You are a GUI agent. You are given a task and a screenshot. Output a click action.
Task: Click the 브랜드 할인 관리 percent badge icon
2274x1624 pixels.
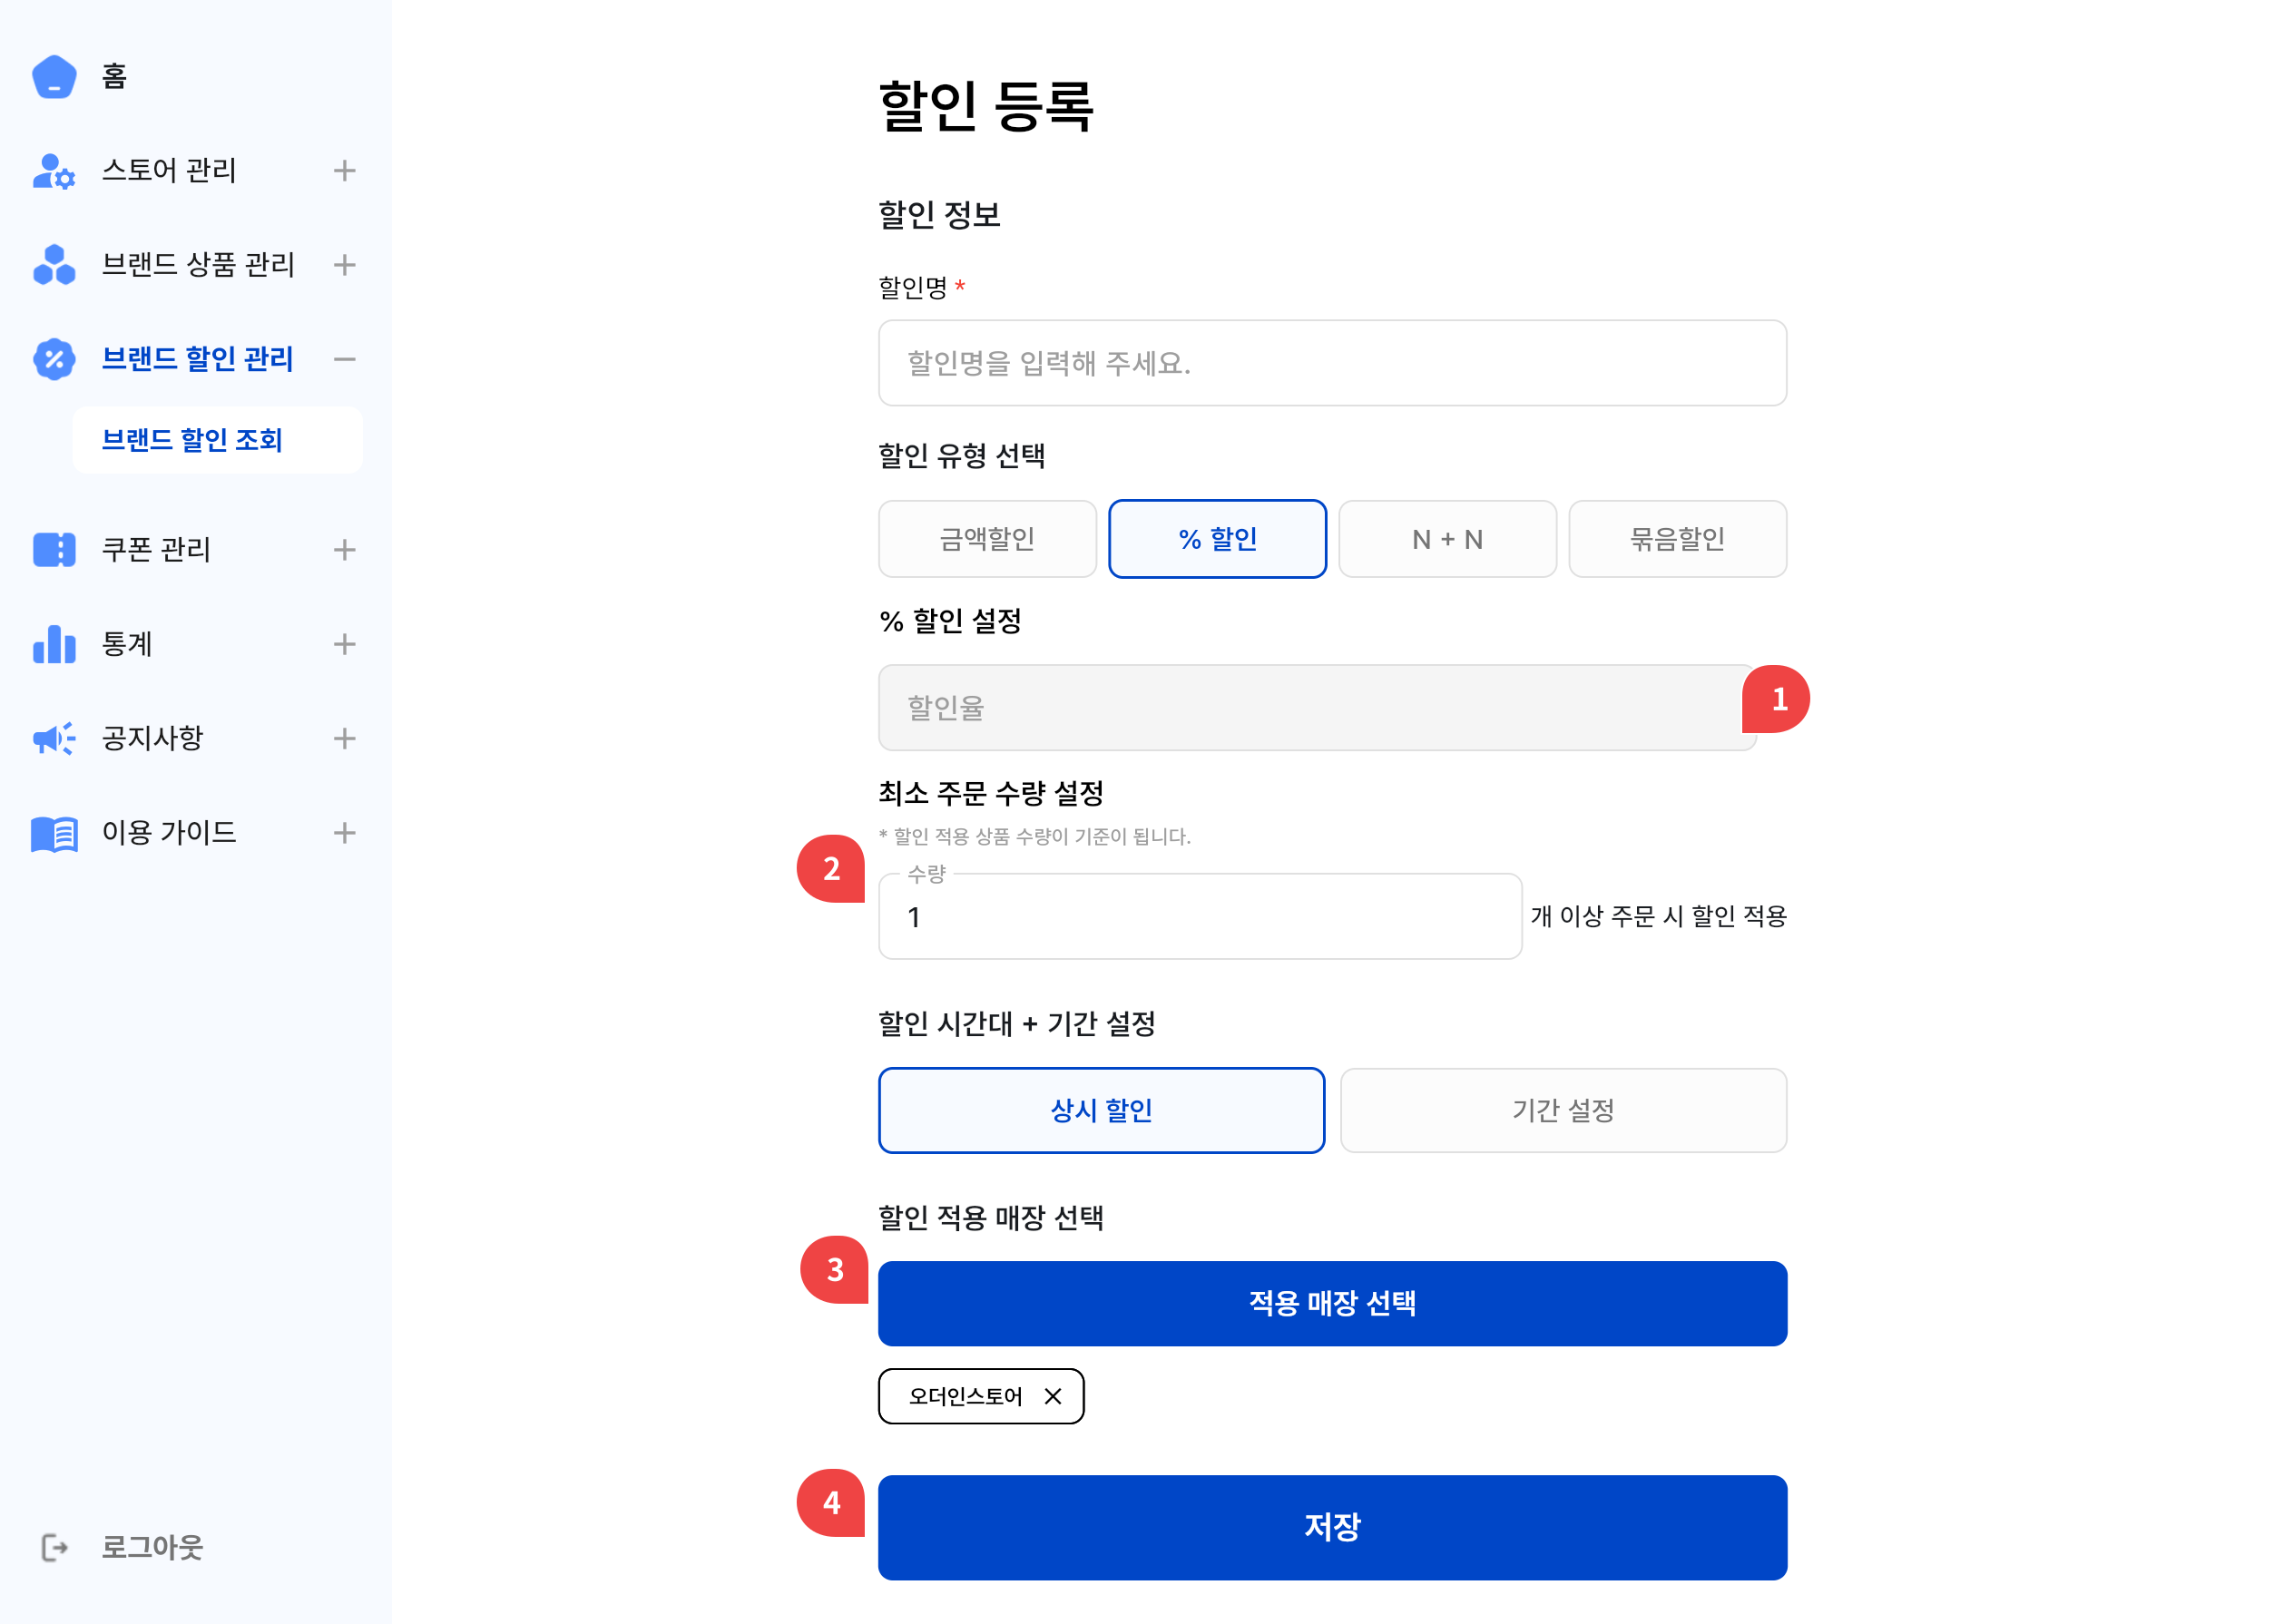[54, 359]
